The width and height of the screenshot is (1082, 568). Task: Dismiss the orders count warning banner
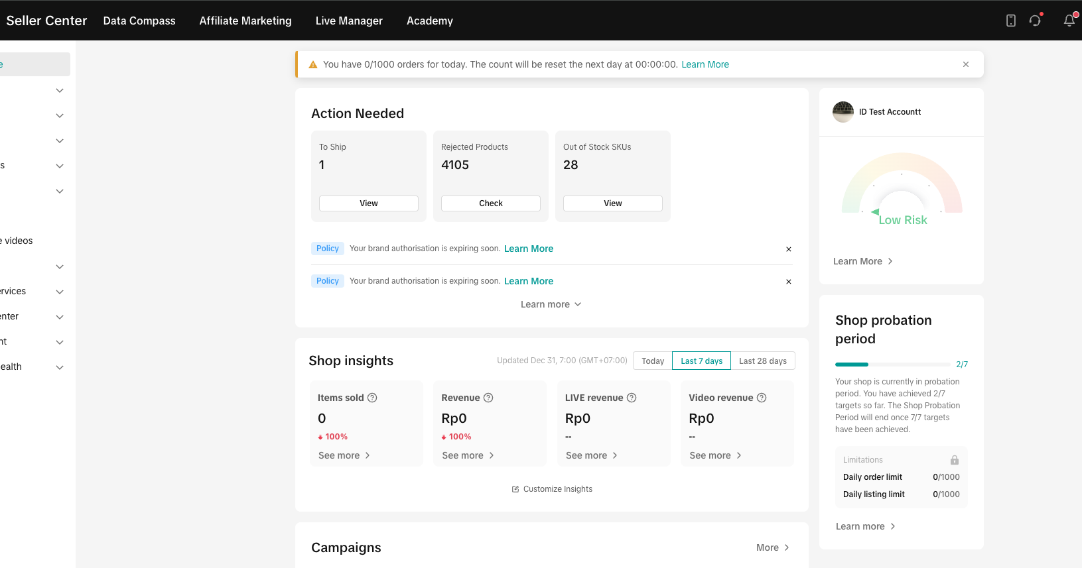965,64
